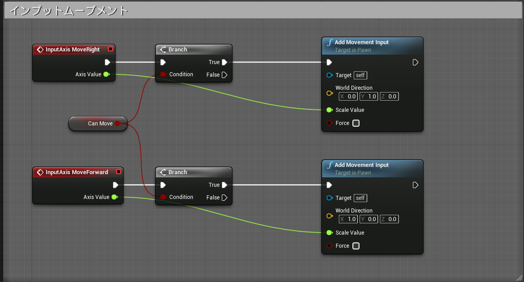Click lower Add Movement Input exec output pin

(x=416, y=185)
